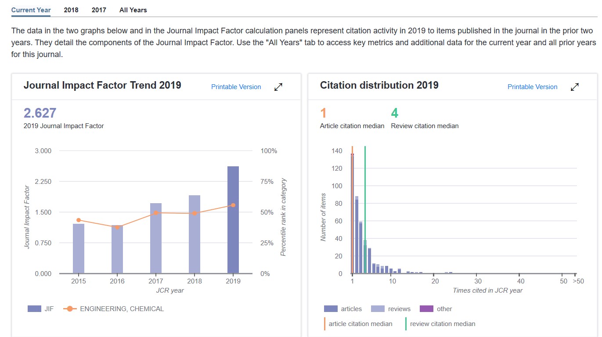Screen dimensions: 602x337
Task: Switch to the 2017 tab
Action: (99, 10)
